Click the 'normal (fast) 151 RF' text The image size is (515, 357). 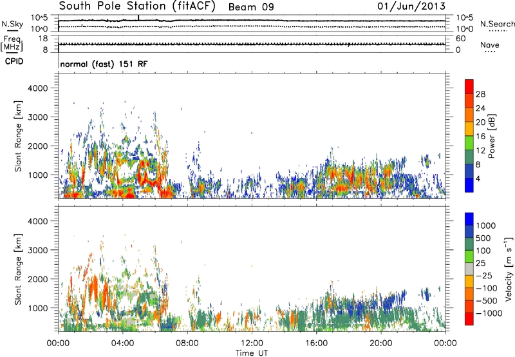104,64
